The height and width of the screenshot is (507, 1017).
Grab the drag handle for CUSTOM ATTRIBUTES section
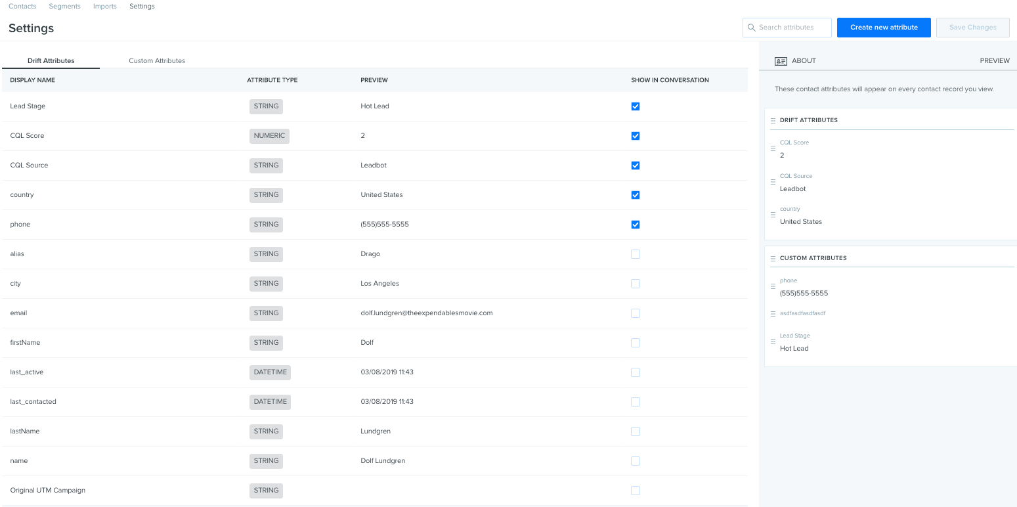[x=773, y=258]
